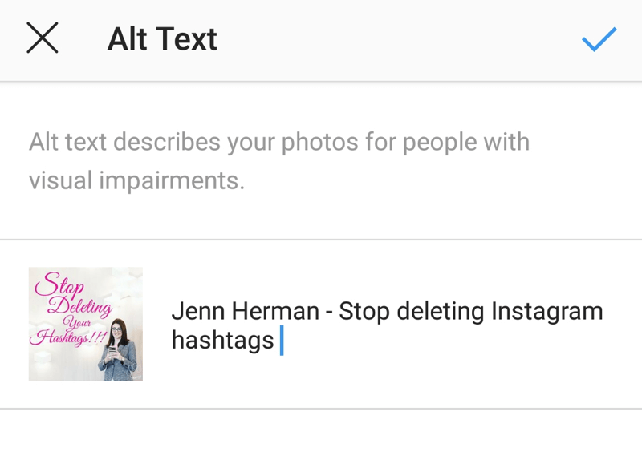Screen dimensions: 642x456
Task: Confirm alt text with the blue checkmark
Action: pyautogui.click(x=599, y=38)
